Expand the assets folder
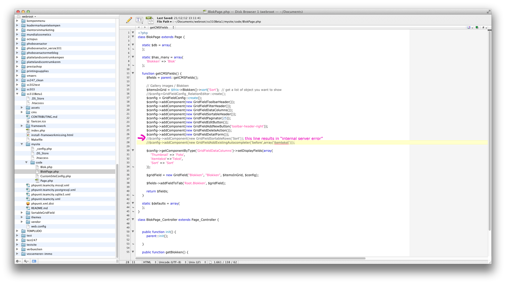The height and width of the screenshot is (284, 506). point(22,108)
